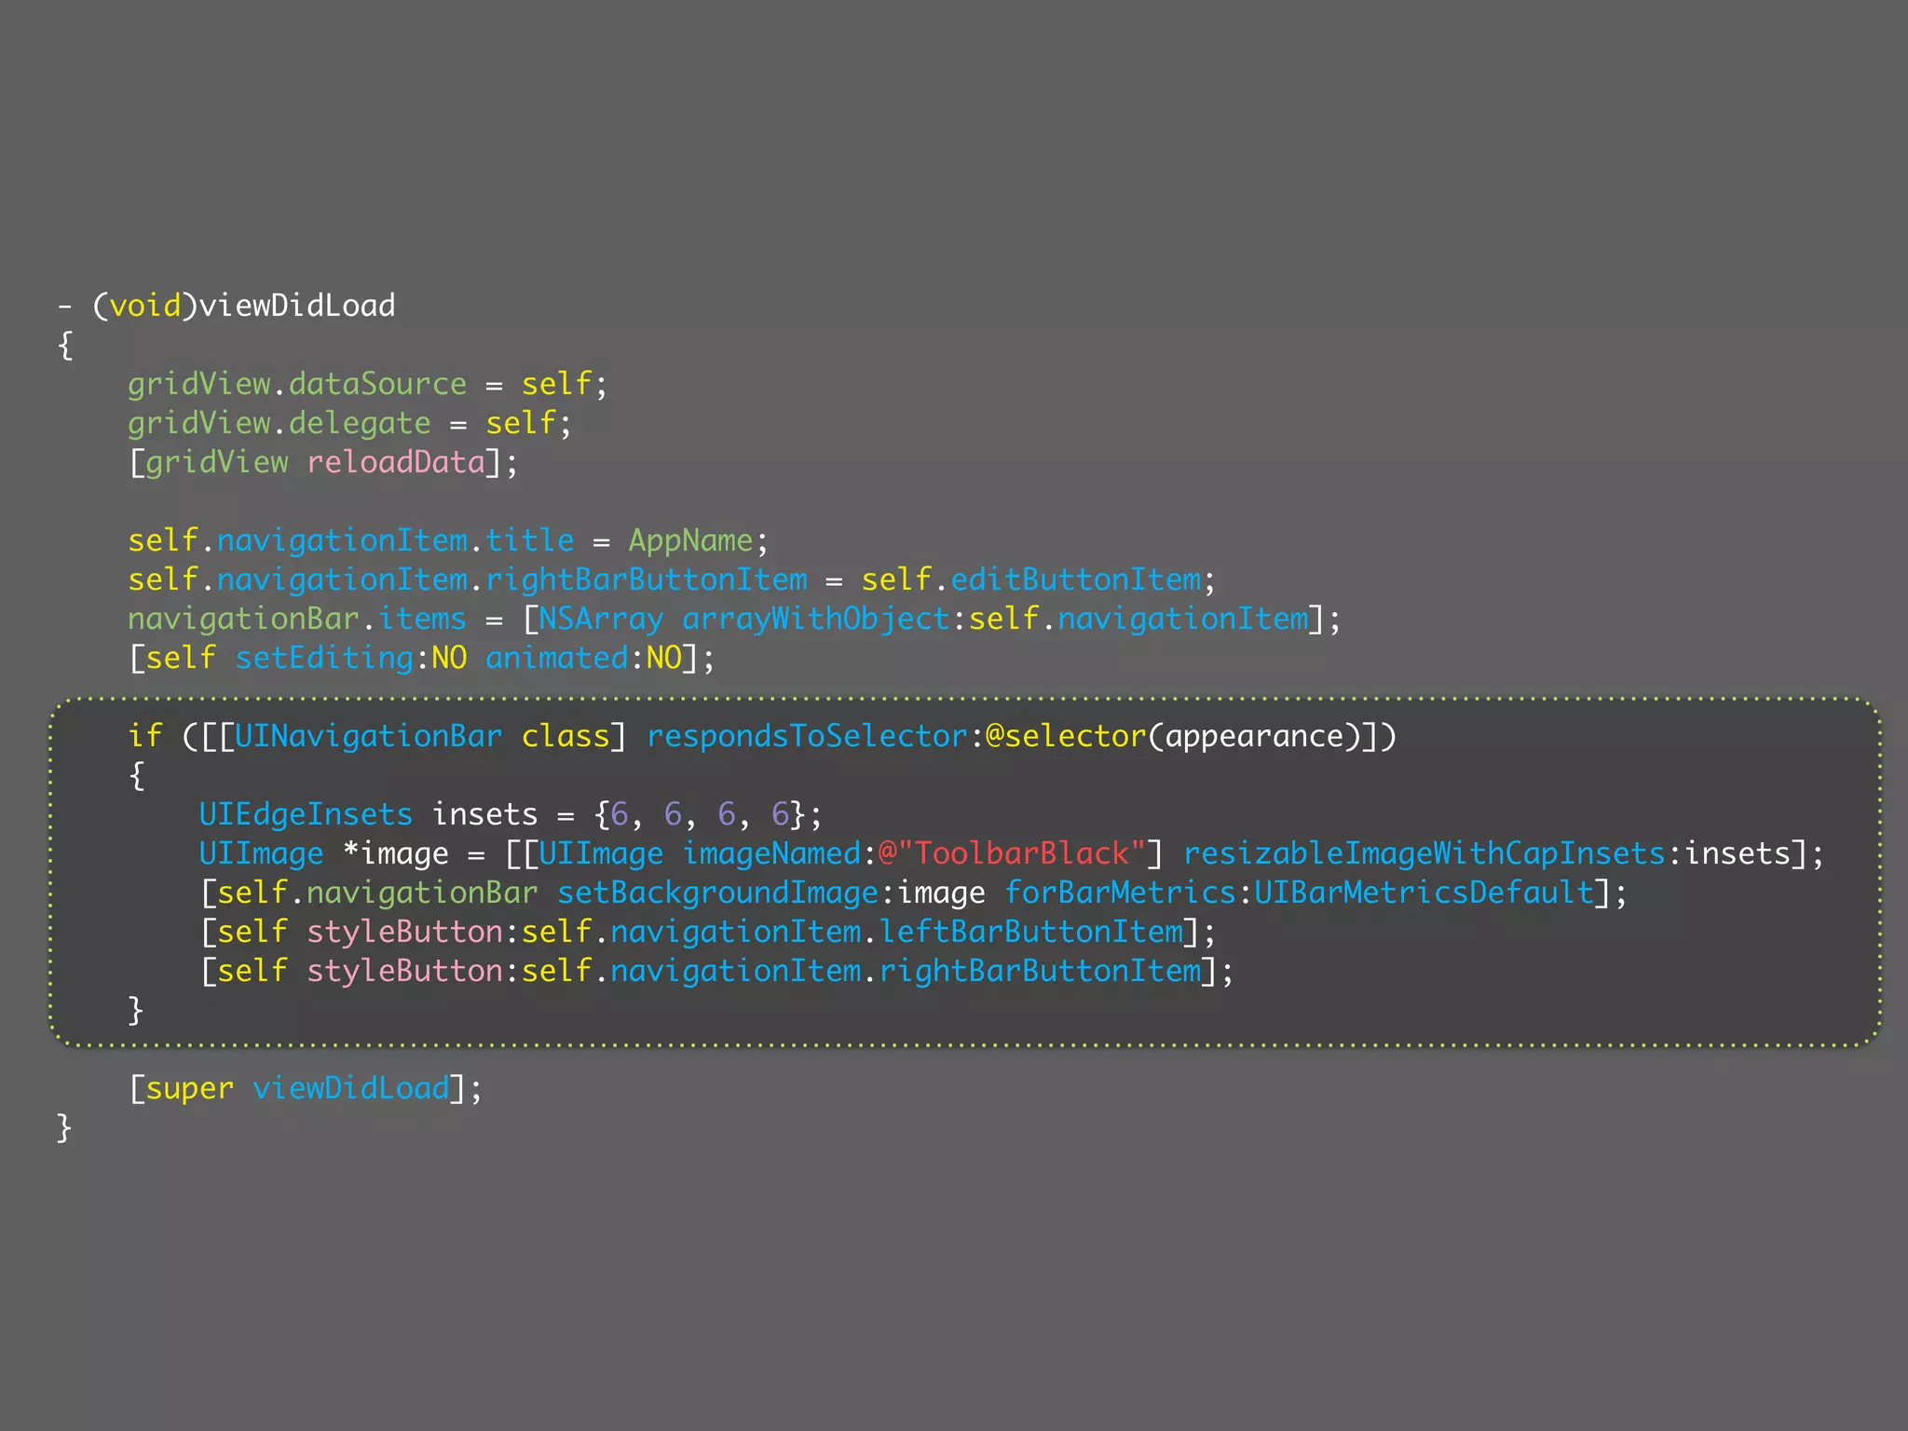Click the 'UIBarMetricsDefault' constant
Image resolution: width=1908 pixels, height=1431 pixels.
coord(1424,893)
